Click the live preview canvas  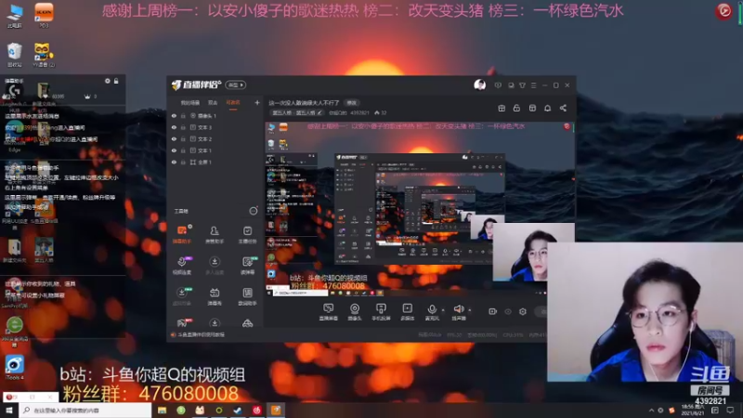420,209
